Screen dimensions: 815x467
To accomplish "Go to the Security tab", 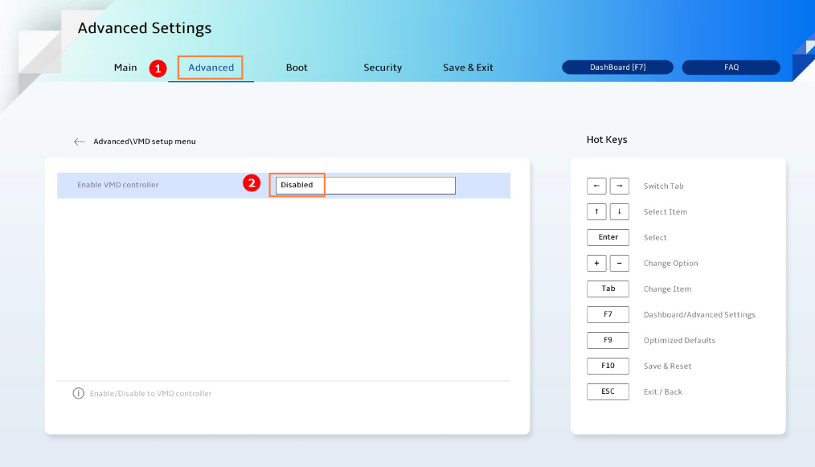I will pyautogui.click(x=383, y=68).
